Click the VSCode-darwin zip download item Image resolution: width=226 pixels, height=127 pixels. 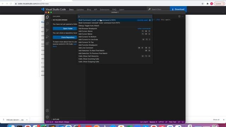point(15,120)
